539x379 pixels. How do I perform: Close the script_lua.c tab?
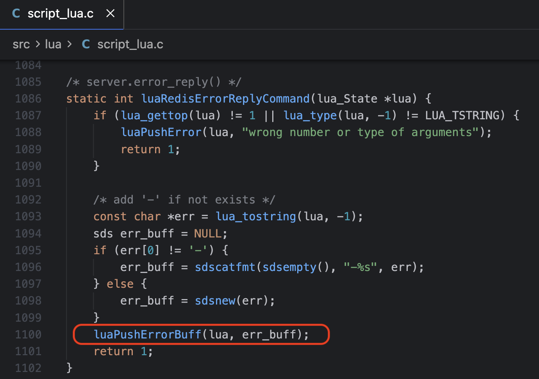[110, 13]
